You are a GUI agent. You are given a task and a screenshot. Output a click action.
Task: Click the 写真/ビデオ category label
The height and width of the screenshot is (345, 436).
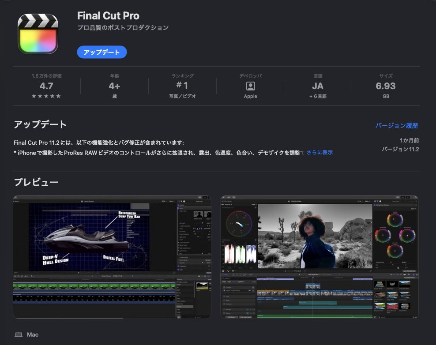click(x=182, y=96)
